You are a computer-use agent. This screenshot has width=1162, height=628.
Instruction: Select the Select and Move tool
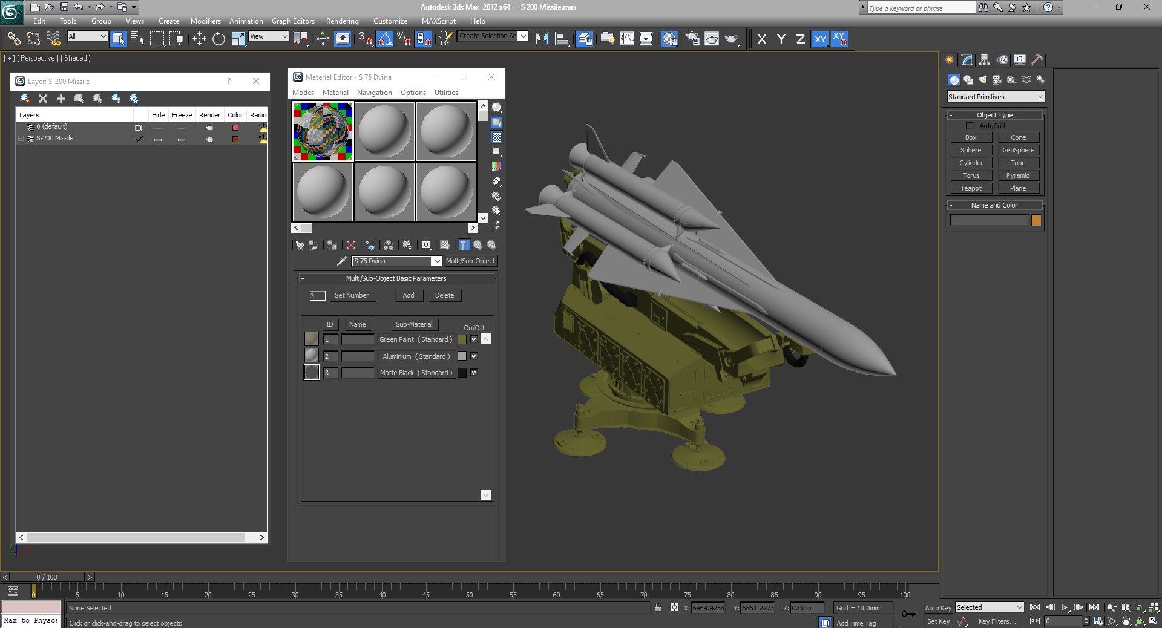pyautogui.click(x=199, y=39)
